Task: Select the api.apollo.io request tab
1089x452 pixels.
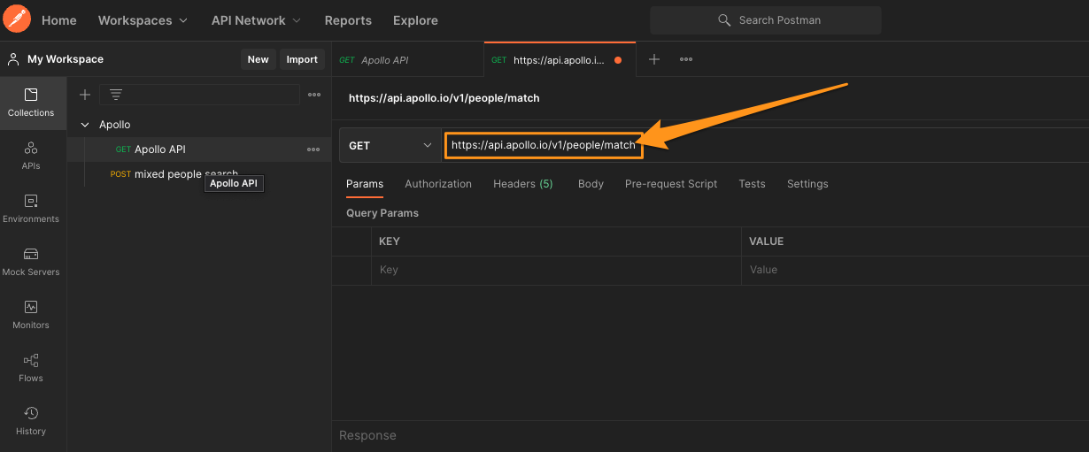Action: pos(560,60)
